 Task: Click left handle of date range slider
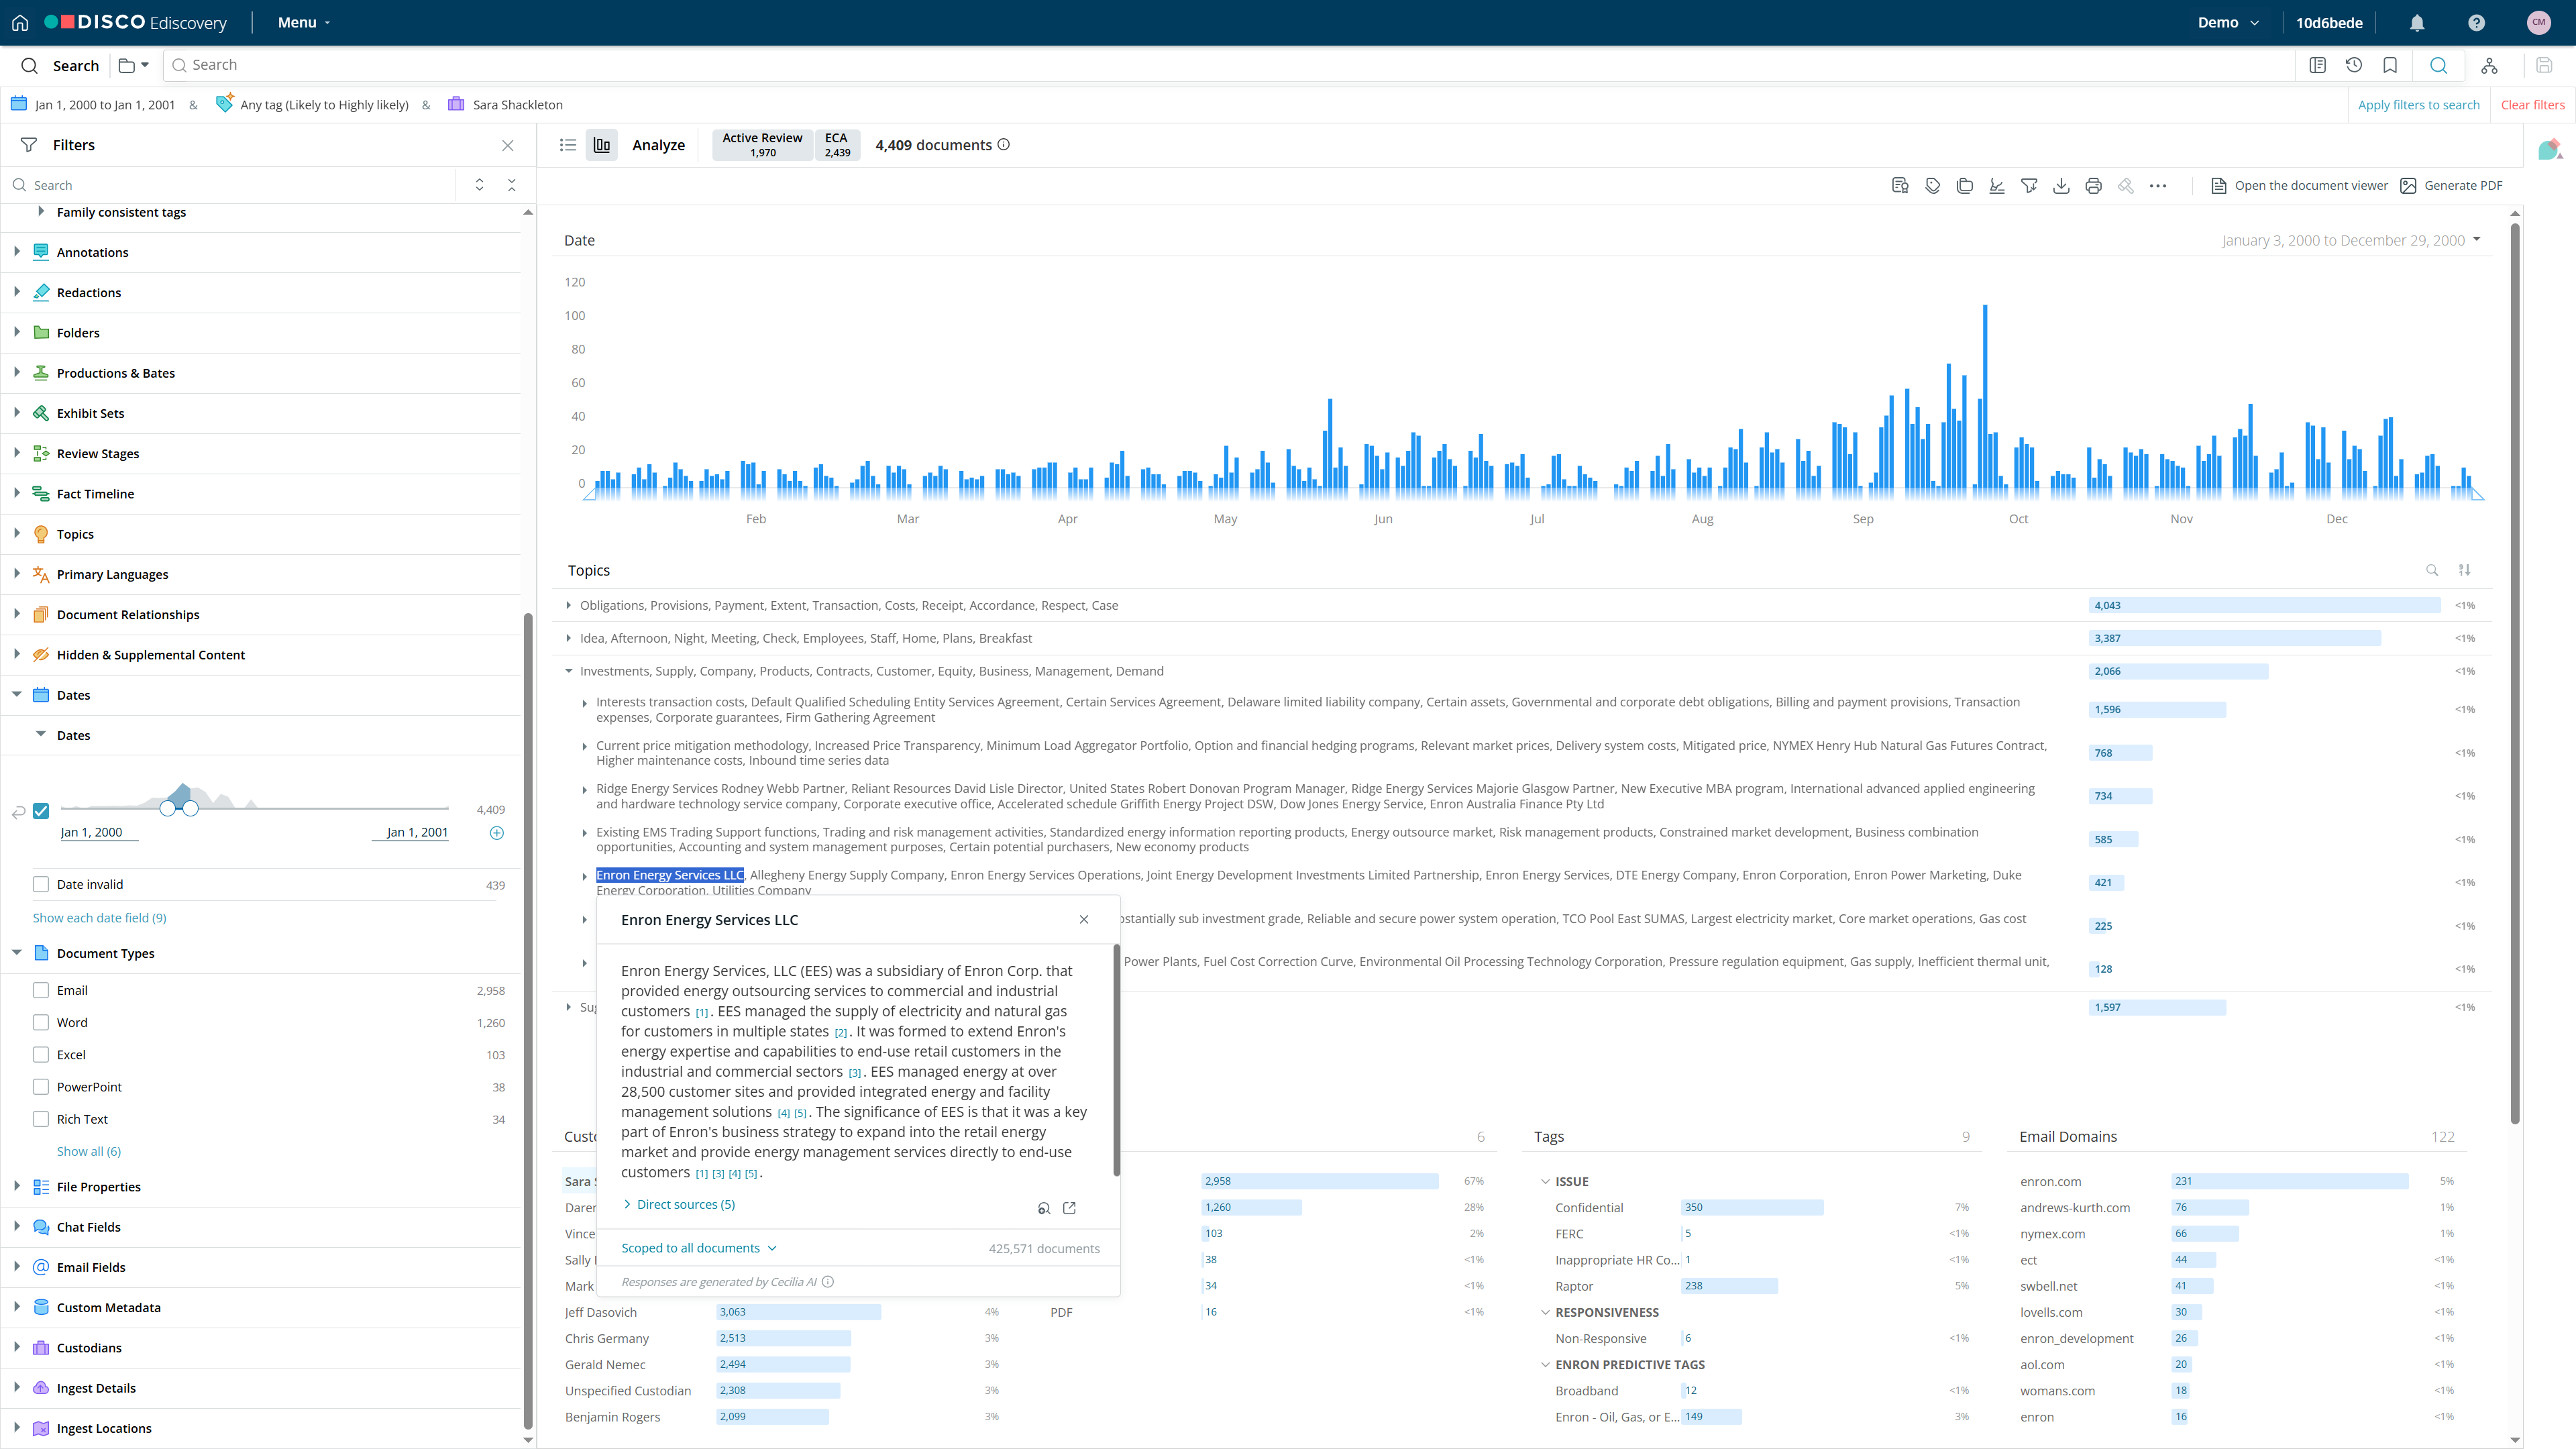[x=167, y=808]
